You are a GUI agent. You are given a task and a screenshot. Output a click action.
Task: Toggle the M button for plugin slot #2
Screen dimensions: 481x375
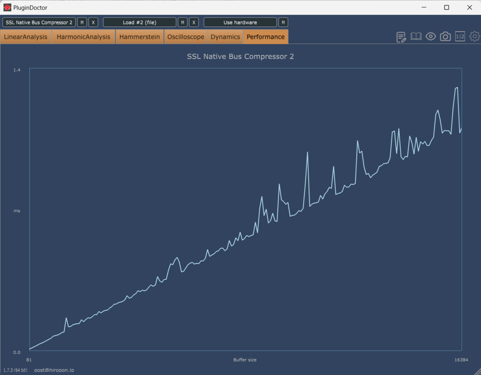click(183, 23)
